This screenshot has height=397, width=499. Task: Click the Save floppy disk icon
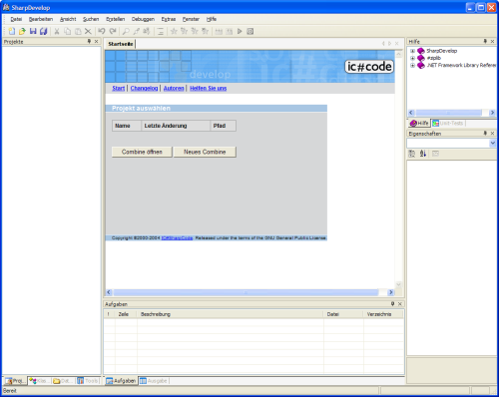pyautogui.click(x=33, y=31)
